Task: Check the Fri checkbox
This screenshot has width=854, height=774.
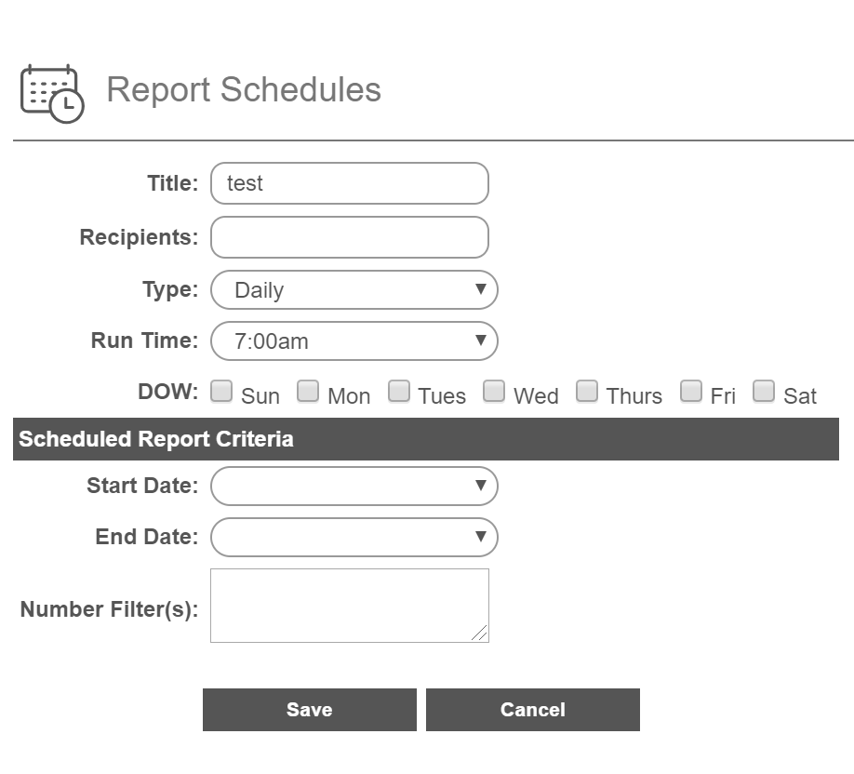Action: coord(690,391)
